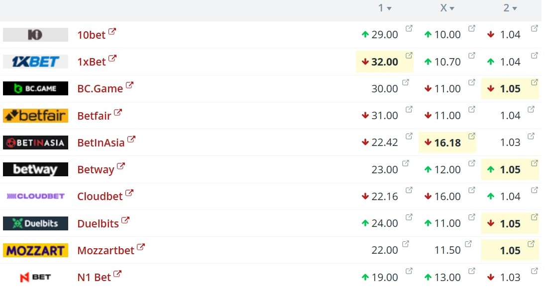Open the external link icon beside 10bet name
This screenshot has width=546, height=288.
click(112, 32)
